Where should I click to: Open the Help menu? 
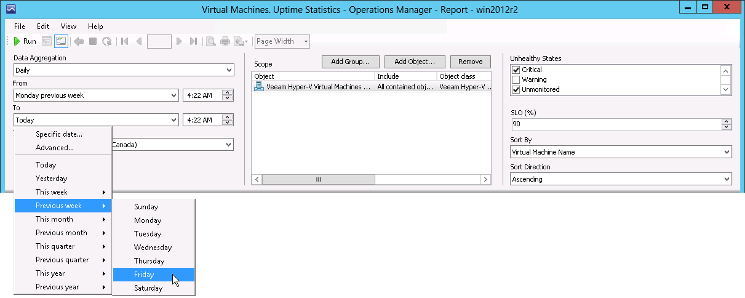coord(95,26)
